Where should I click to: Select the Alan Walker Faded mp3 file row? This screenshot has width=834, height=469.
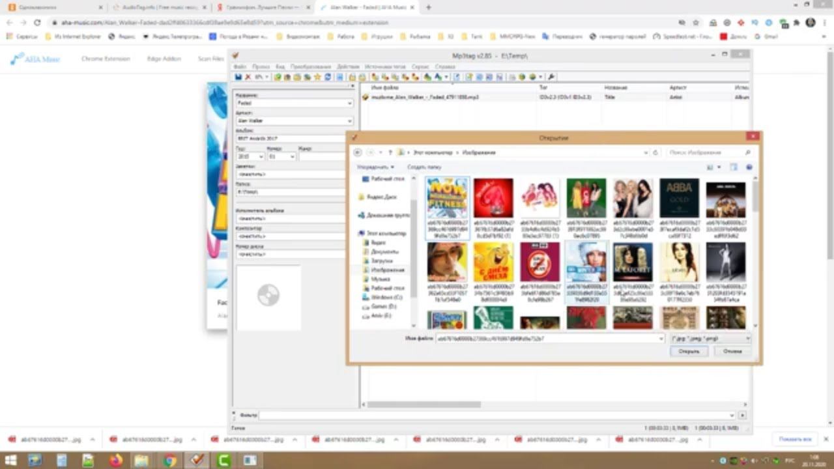pyautogui.click(x=555, y=97)
